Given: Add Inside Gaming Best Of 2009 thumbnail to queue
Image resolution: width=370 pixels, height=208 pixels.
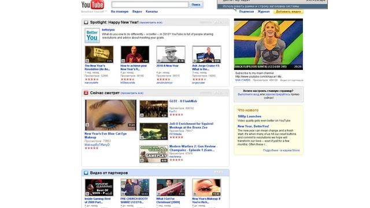Looking at the screenshot, I should click(87, 194).
